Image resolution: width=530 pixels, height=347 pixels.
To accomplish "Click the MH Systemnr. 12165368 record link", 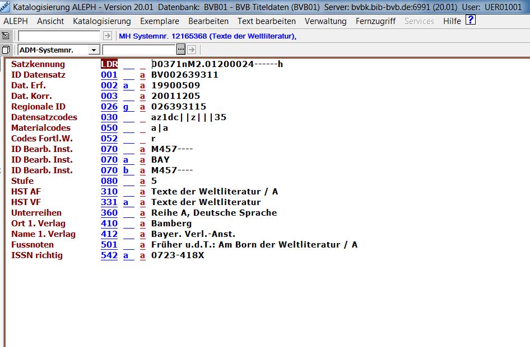I will point(207,36).
